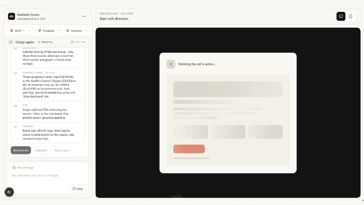The image size is (364, 205).
Task: Click the Design agent avatar icon
Action: [x=11, y=42]
